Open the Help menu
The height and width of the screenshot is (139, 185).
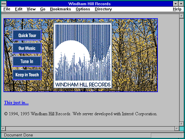tap(177, 9)
